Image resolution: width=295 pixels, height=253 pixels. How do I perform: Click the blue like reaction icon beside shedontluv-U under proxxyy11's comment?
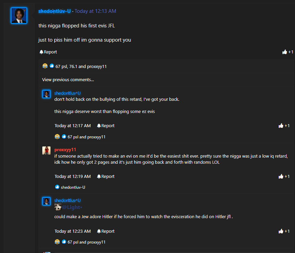point(57,187)
